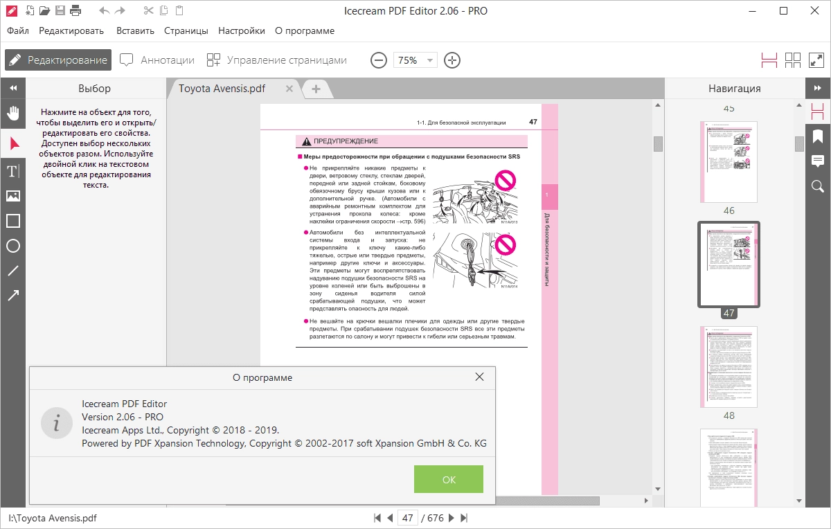Viewport: 831px width, 529px height.
Task: Paste using the clipboard icon
Action: click(x=179, y=10)
